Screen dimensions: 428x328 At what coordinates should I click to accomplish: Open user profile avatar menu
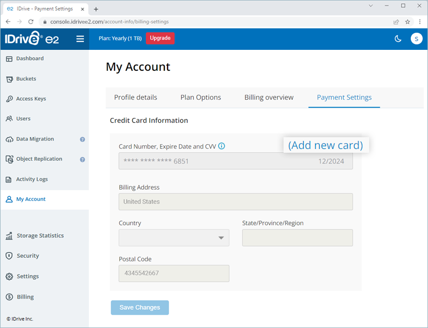coord(416,39)
